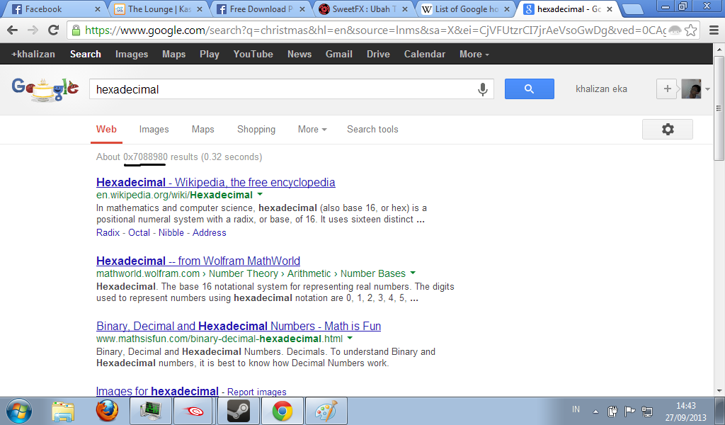Image resolution: width=725 pixels, height=425 pixels.
Task: Click the IN language indicator
Action: click(x=576, y=409)
